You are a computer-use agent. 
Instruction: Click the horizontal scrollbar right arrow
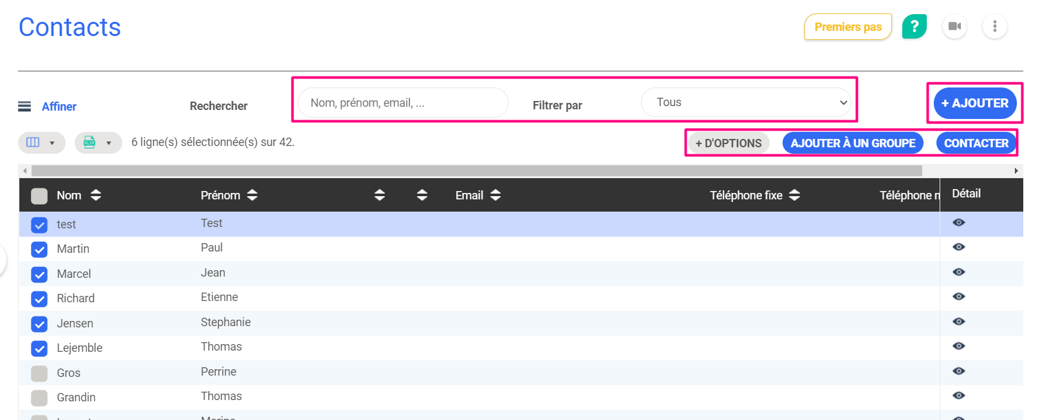point(1016,171)
